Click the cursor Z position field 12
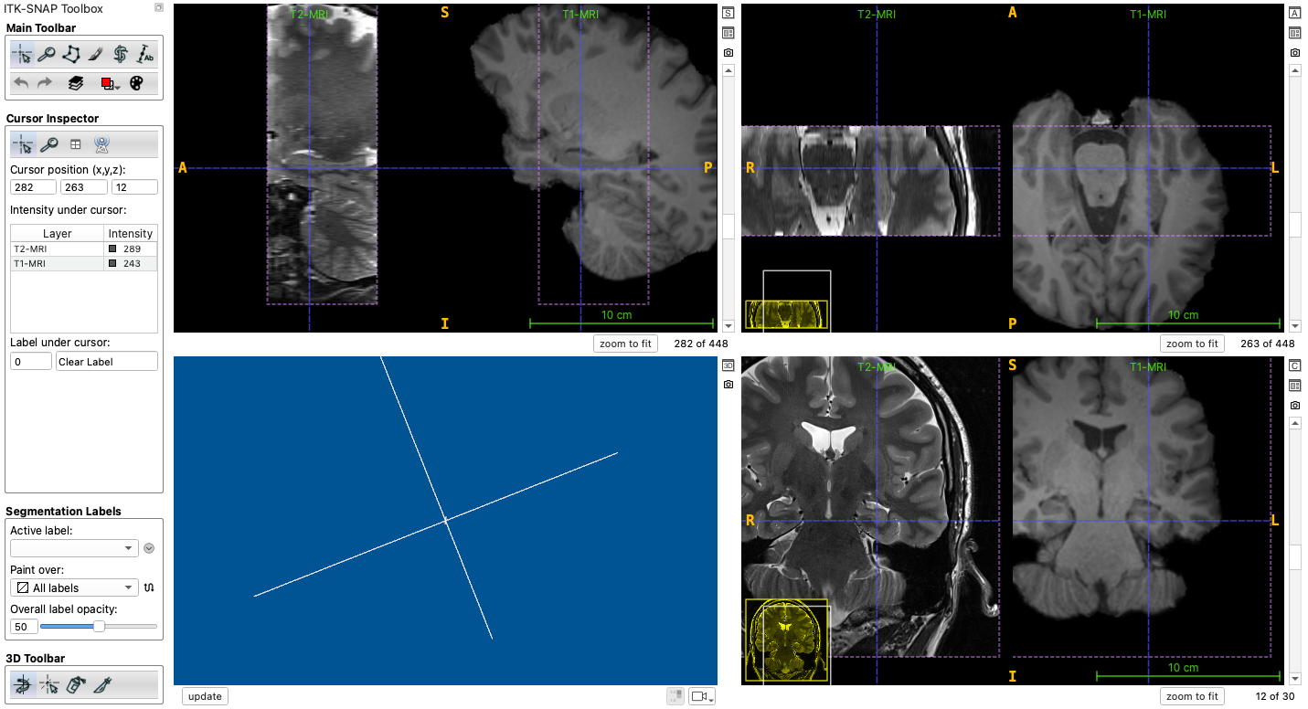Viewport: 1308px width, 709px height. point(134,187)
